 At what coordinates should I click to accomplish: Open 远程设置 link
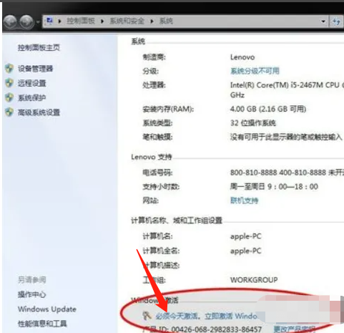(31, 83)
